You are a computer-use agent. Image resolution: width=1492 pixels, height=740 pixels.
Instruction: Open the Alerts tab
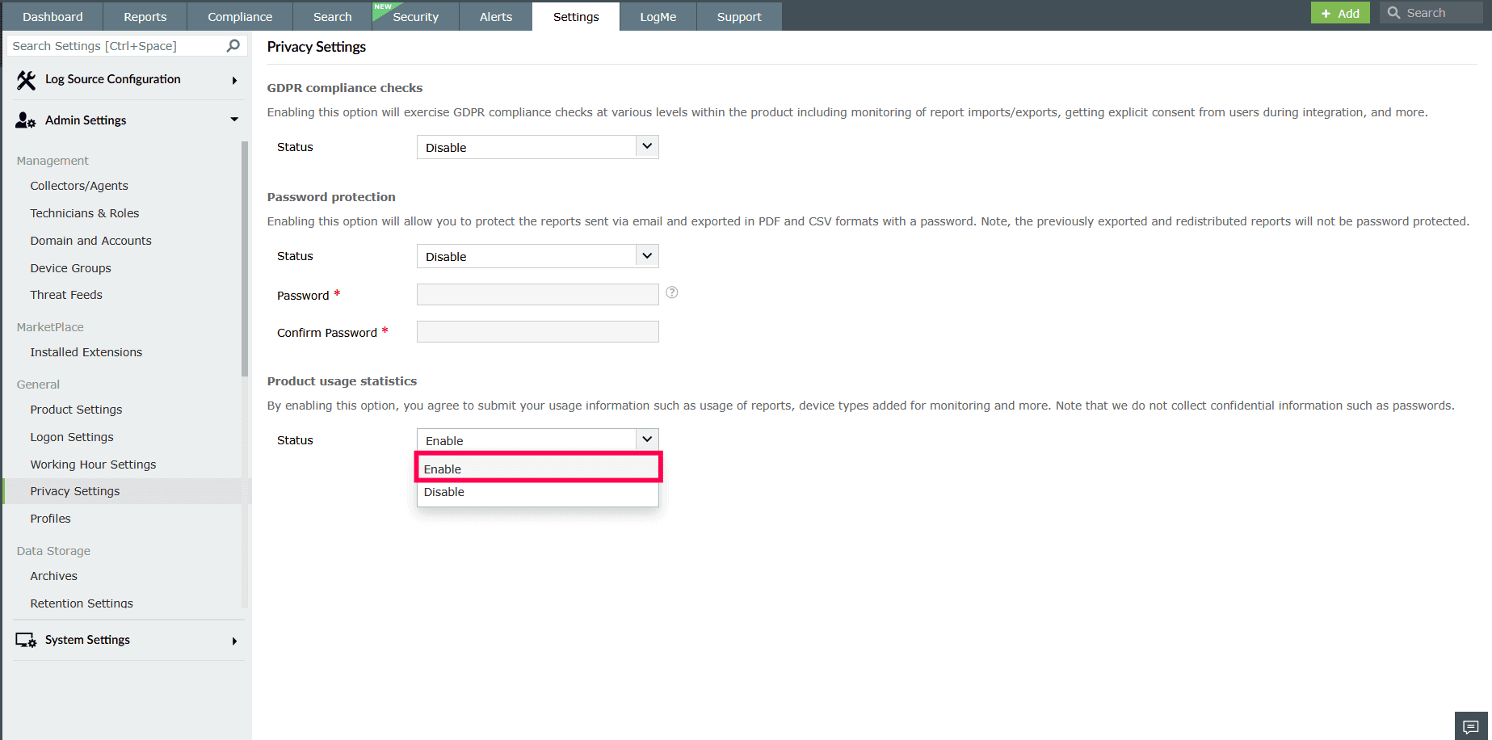point(496,16)
